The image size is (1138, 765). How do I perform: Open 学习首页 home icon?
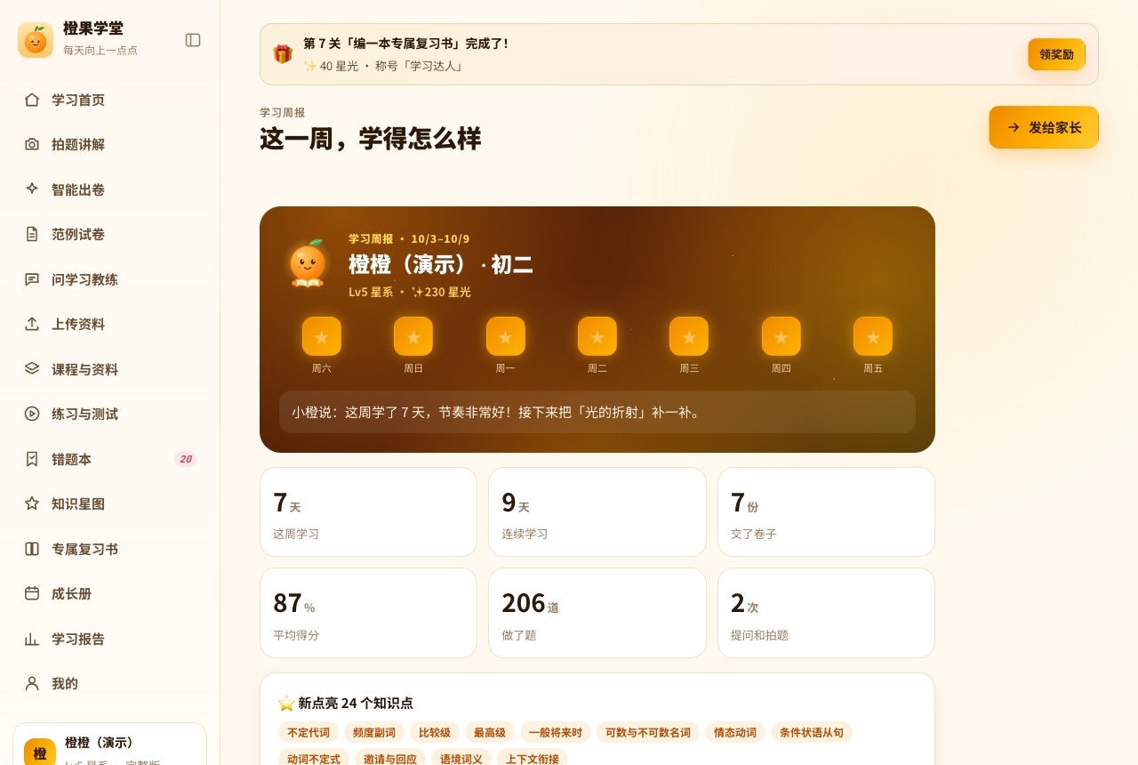[x=32, y=100]
